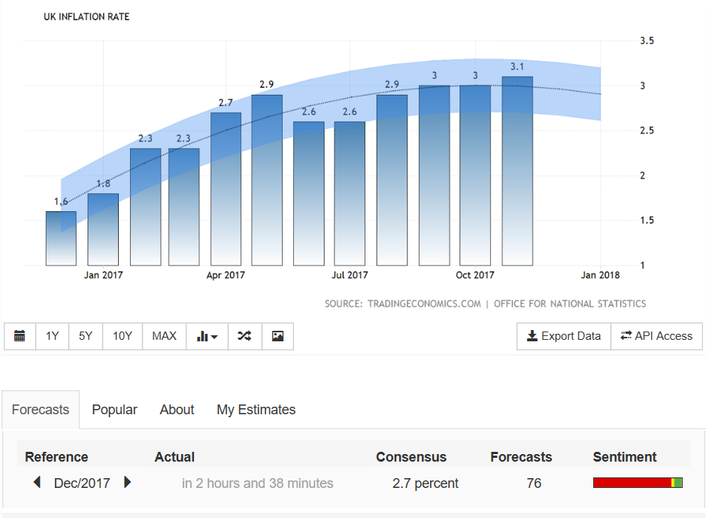Select the MAX time range
Viewport: 715px width, 518px height.
point(164,337)
